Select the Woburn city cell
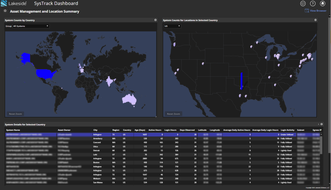 click(97, 178)
